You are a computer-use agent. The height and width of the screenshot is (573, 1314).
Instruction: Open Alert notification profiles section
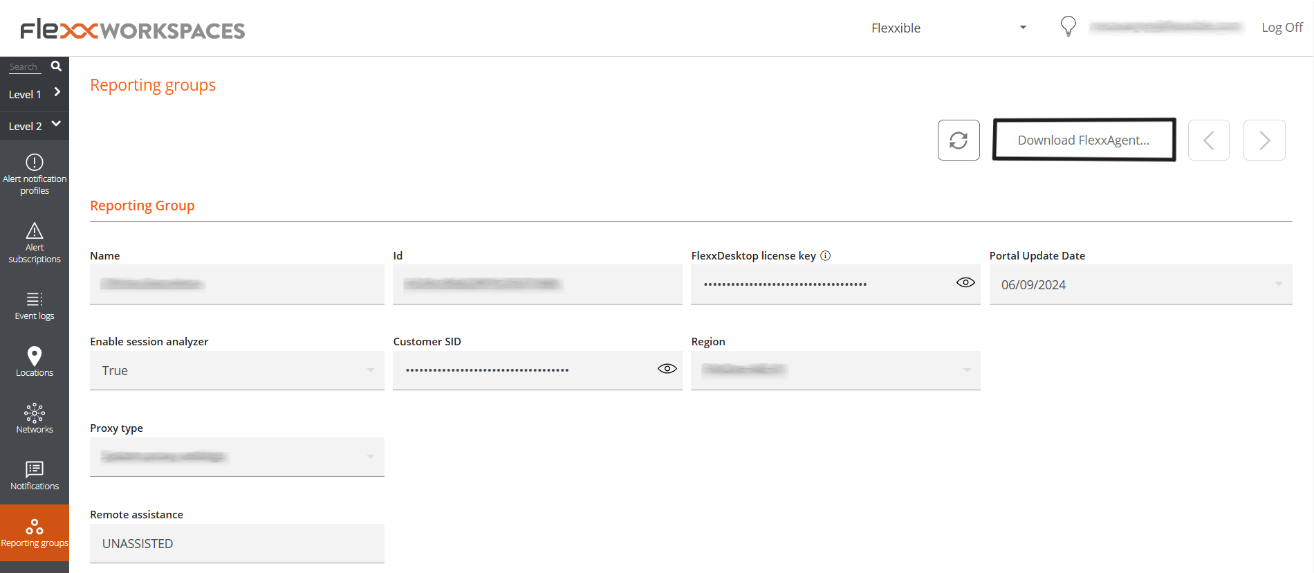35,174
